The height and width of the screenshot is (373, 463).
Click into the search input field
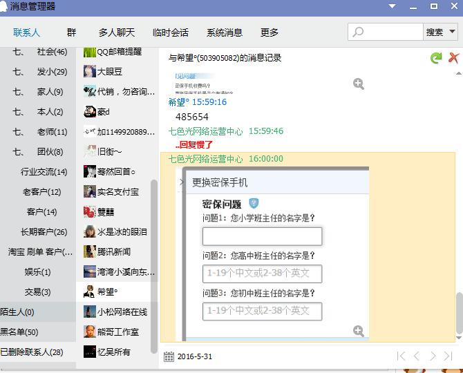click(x=386, y=32)
